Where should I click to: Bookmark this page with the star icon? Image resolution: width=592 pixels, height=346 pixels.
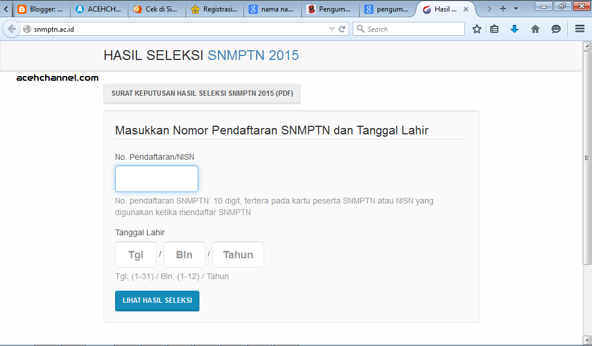477,29
